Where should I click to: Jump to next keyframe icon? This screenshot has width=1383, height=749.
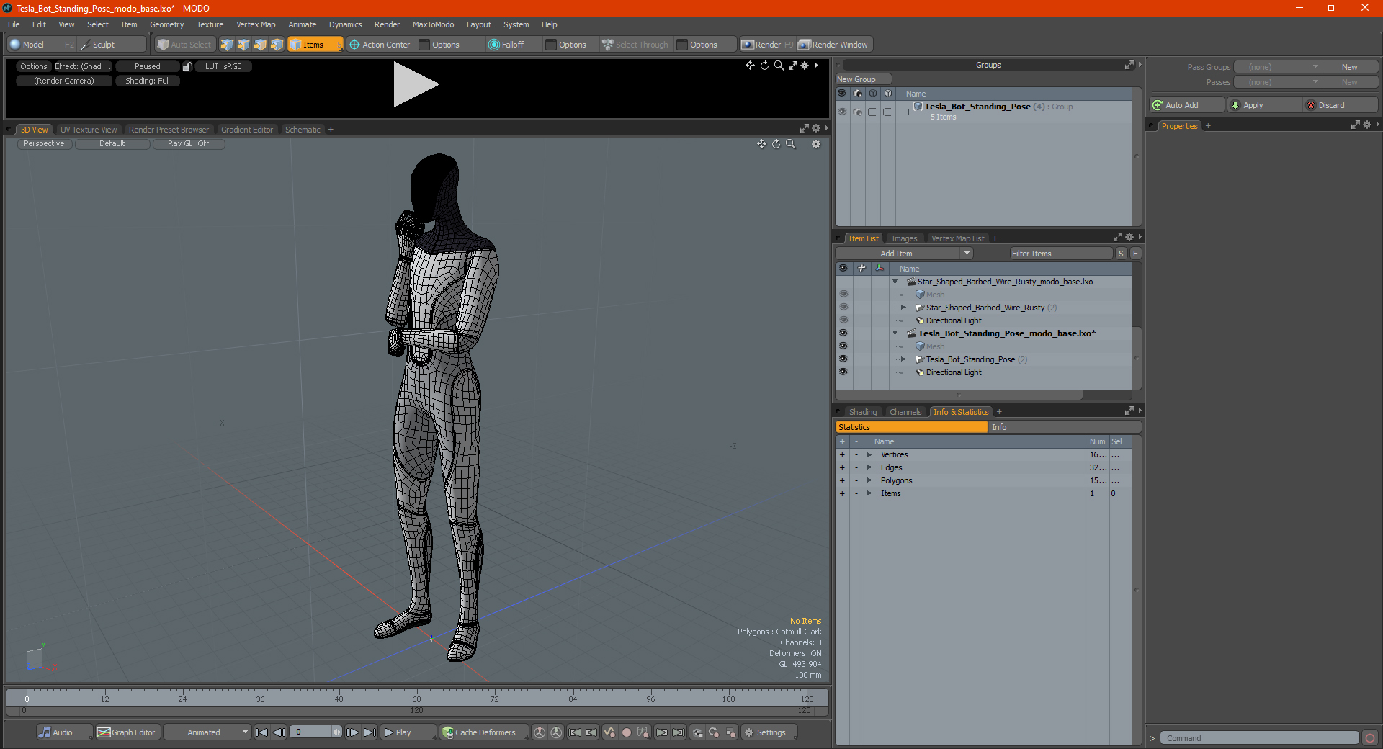pyautogui.click(x=662, y=732)
